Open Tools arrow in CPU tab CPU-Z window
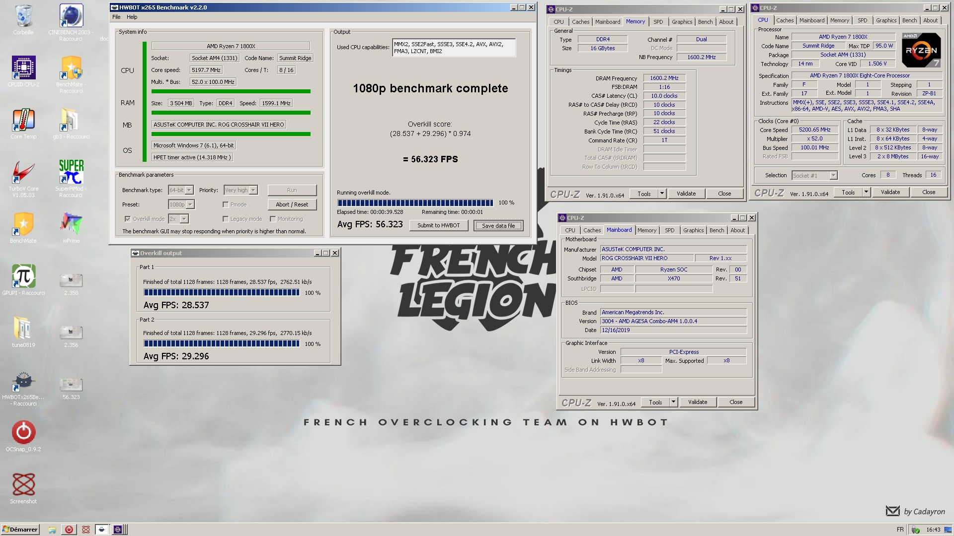Image resolution: width=954 pixels, height=536 pixels. pyautogui.click(x=866, y=192)
